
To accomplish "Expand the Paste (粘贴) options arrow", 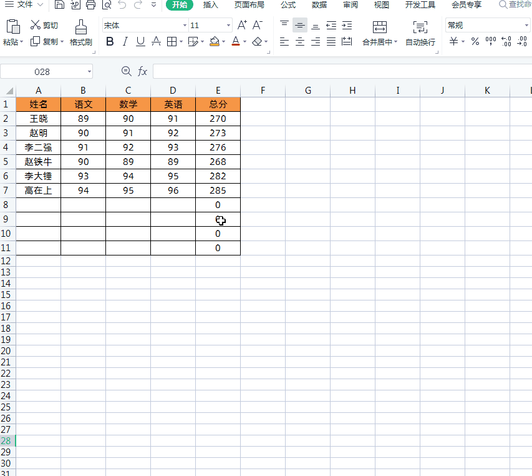I will pyautogui.click(x=22, y=42).
